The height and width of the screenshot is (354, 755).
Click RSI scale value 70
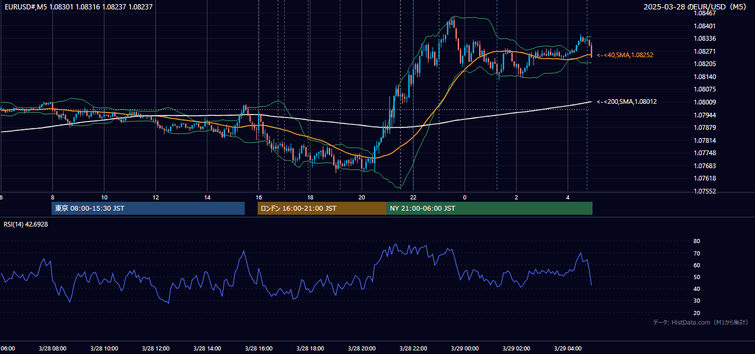pyautogui.click(x=697, y=253)
